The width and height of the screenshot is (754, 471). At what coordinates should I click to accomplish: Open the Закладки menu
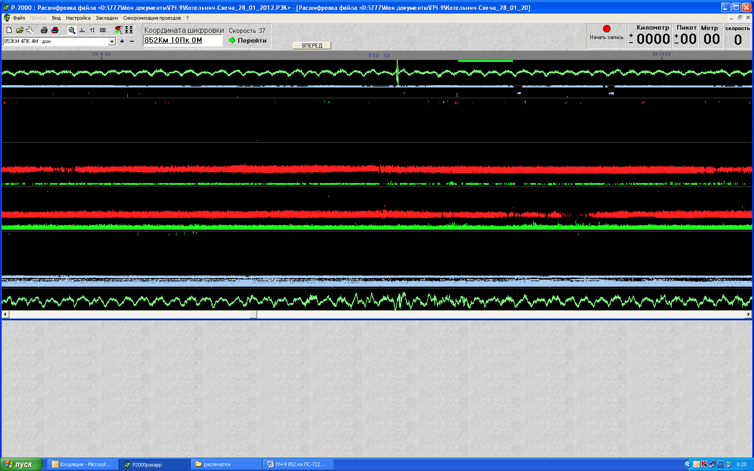[106, 18]
